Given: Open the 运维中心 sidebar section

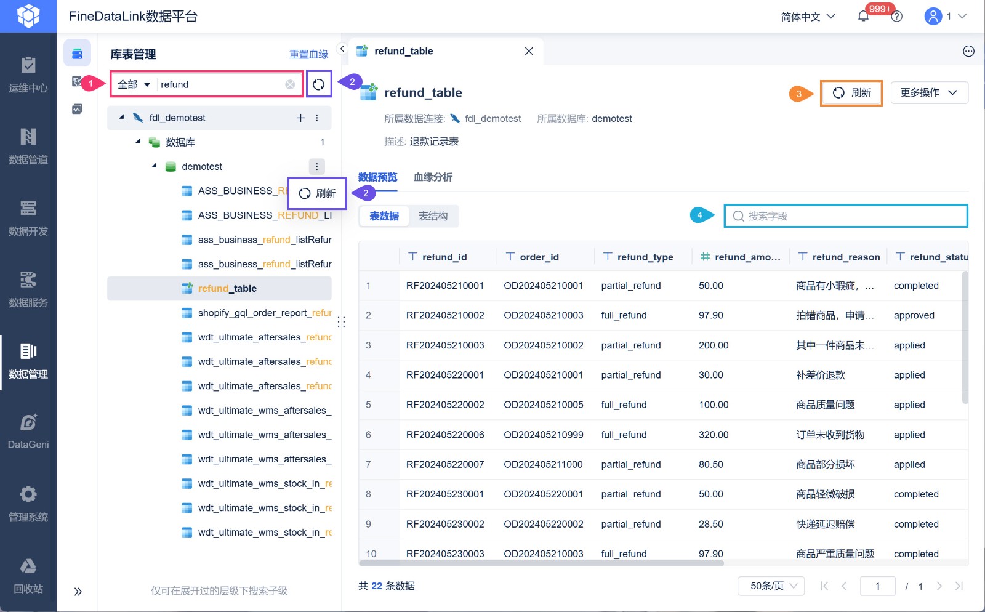Looking at the screenshot, I should point(28,75).
